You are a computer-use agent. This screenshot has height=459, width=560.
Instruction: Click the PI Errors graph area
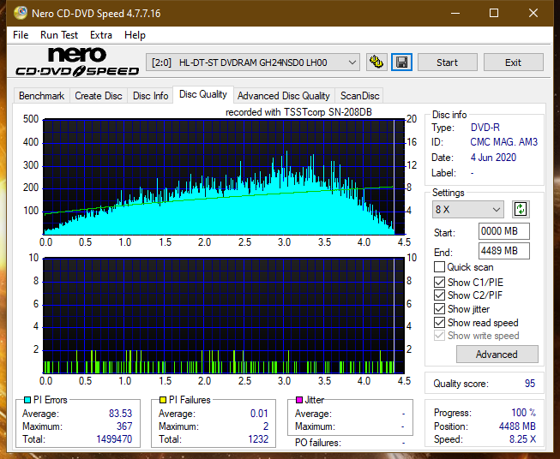224,177
